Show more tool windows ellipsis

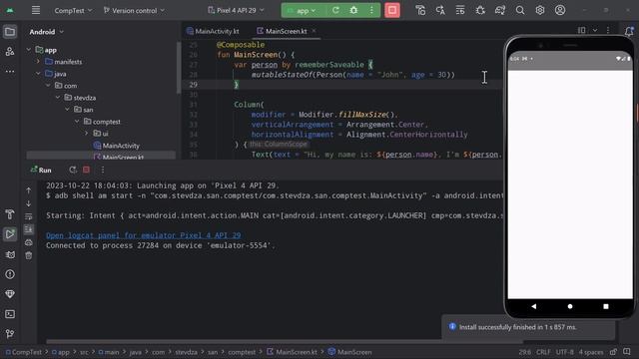pos(10,71)
